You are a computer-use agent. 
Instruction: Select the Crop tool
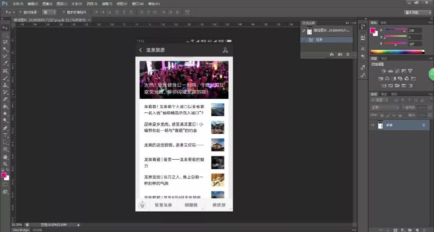click(x=5, y=56)
